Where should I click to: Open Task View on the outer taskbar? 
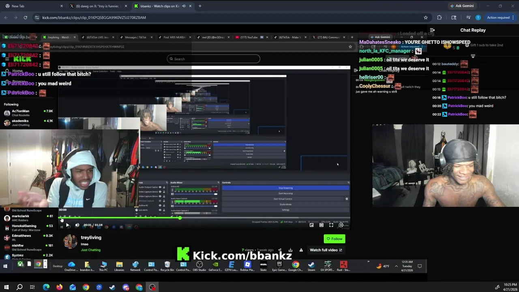point(32,287)
